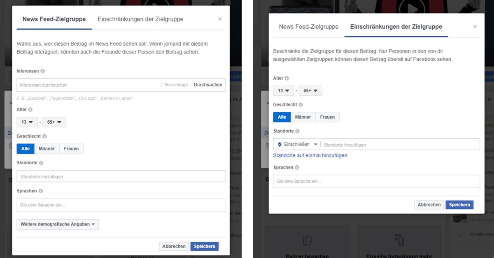Switch to the "News Feed-Zielgruppe" tab
Viewport: 494px width, 258px height.
point(54,19)
